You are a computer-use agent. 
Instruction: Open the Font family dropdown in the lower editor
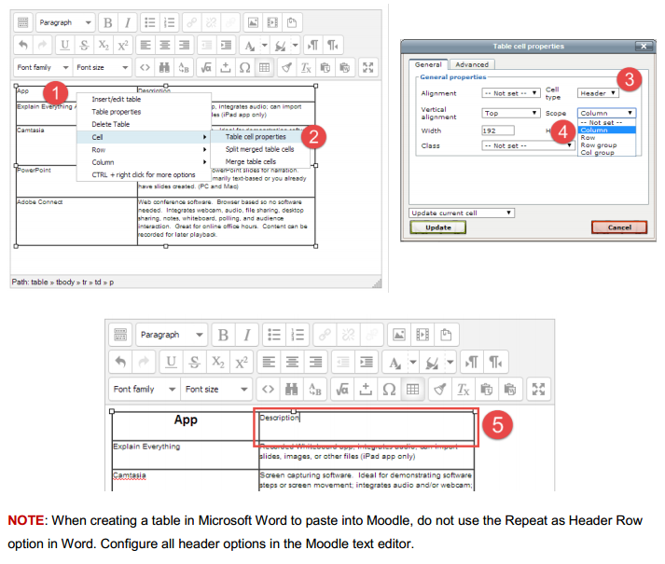point(145,389)
